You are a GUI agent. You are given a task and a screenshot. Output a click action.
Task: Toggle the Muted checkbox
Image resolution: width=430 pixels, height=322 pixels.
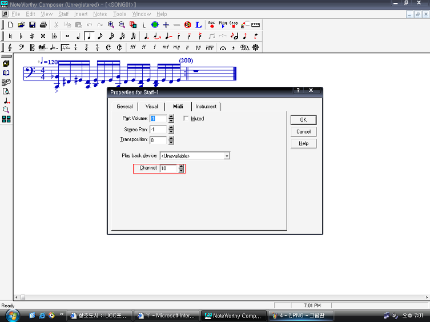click(x=186, y=119)
